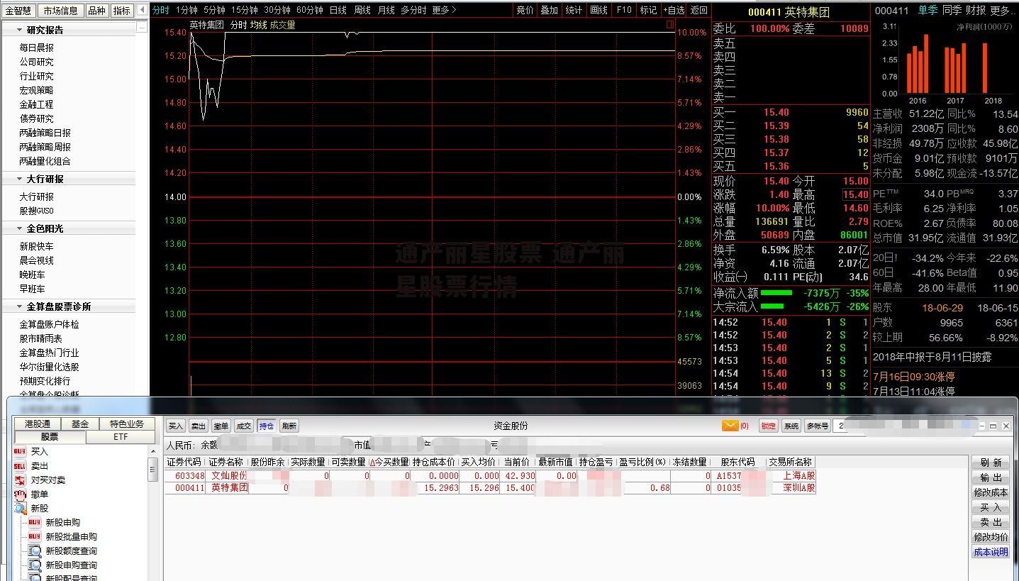Click the 返回 toolbar button
Image resolution: width=1019 pixels, height=581 pixels.
(699, 10)
